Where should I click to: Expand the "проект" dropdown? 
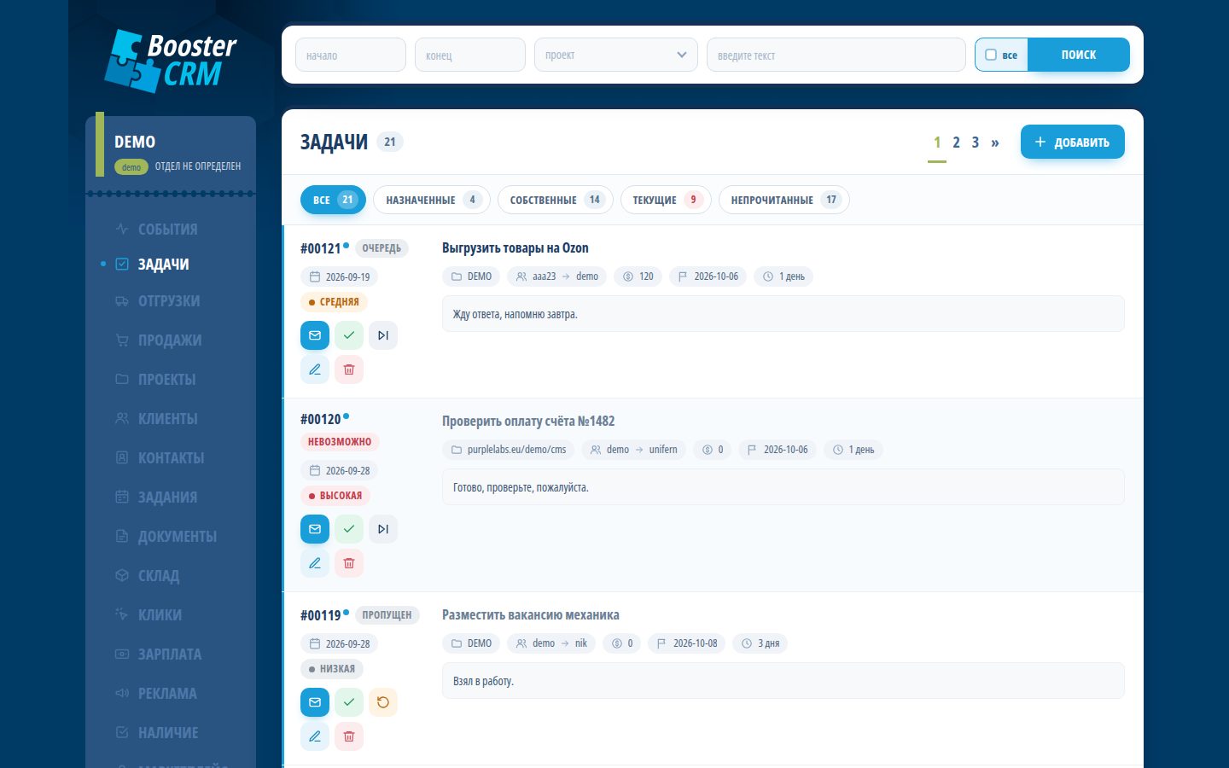616,55
